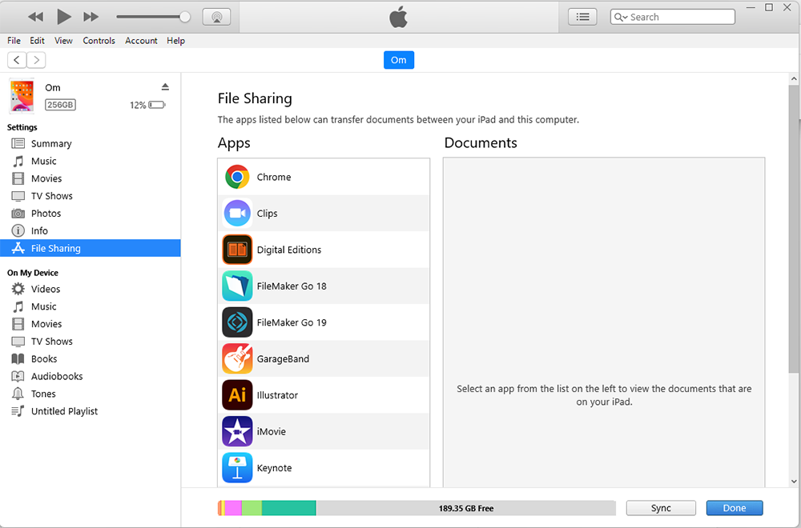Open TV Shows under Settings
The image size is (801, 528).
click(51, 195)
